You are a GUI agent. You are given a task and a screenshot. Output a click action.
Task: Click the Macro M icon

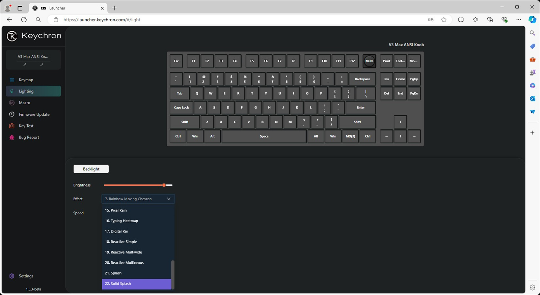coord(12,103)
